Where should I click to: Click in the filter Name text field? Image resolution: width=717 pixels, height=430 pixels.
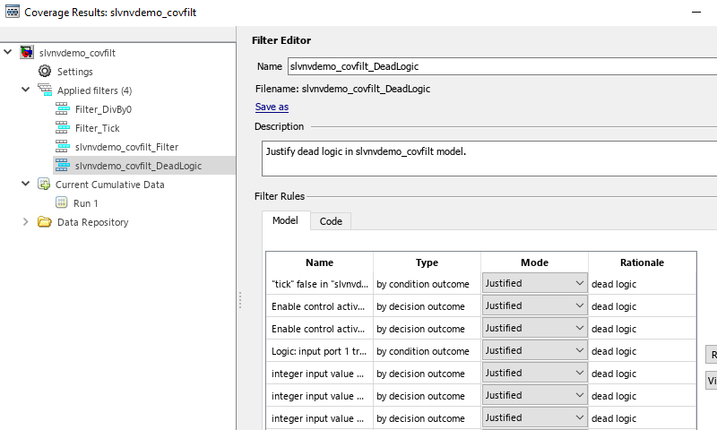click(x=500, y=66)
